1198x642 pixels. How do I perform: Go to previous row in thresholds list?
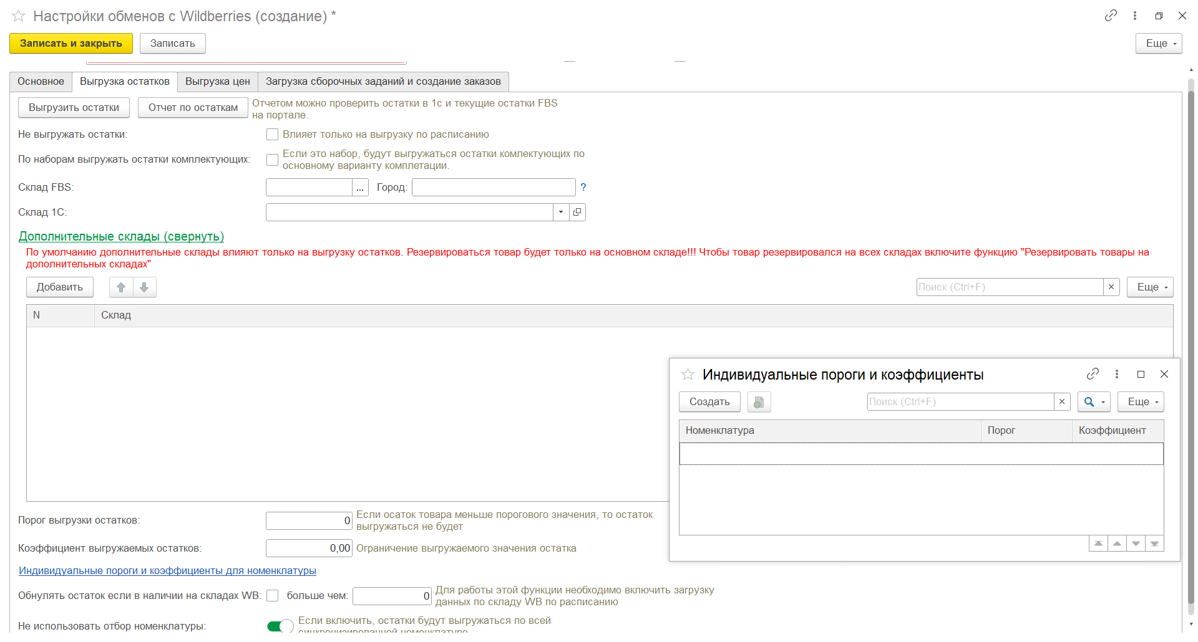[1117, 544]
